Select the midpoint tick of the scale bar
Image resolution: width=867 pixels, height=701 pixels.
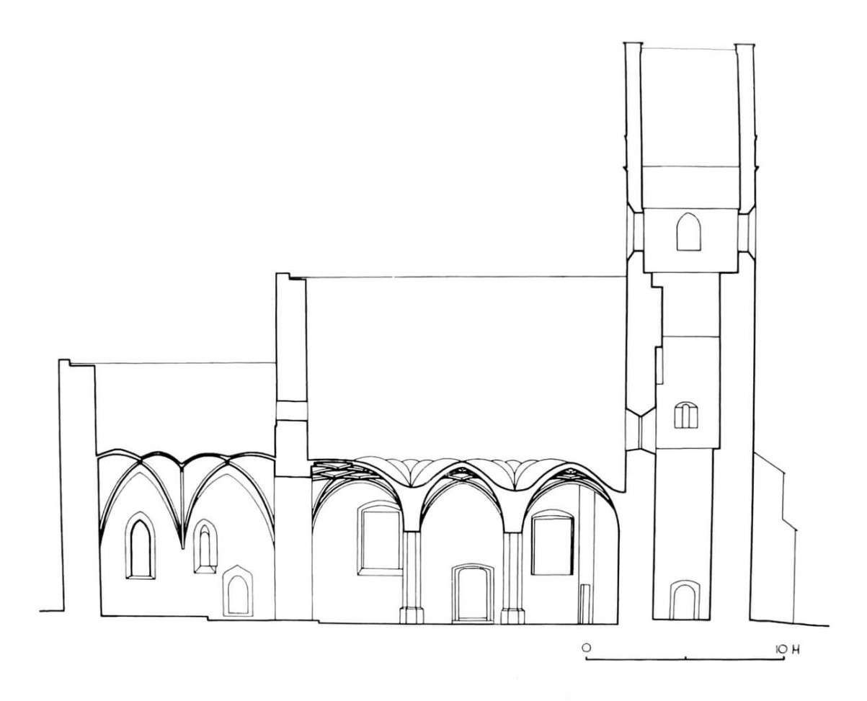coord(685,658)
